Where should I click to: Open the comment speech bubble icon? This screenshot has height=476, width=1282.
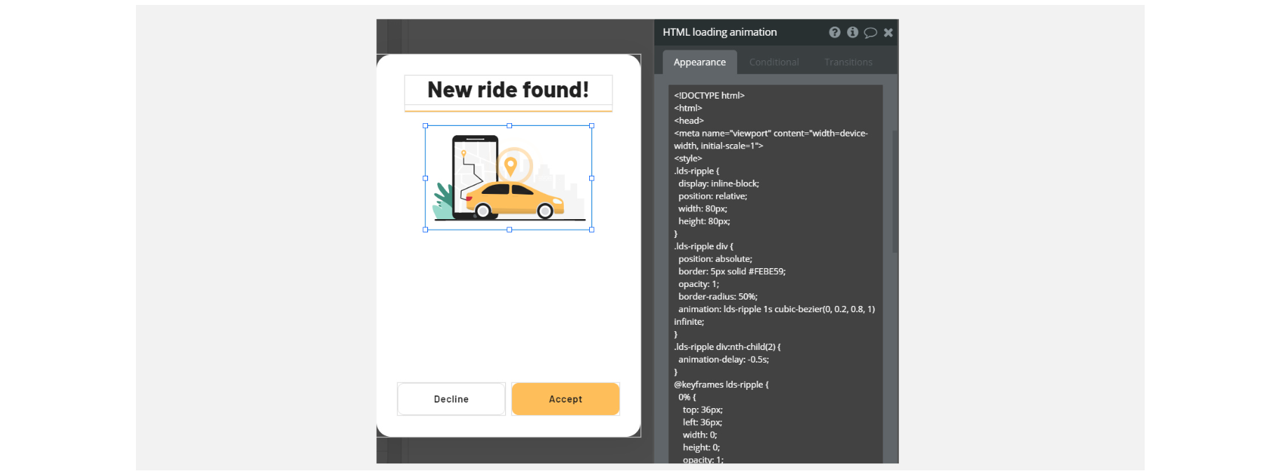[871, 32]
